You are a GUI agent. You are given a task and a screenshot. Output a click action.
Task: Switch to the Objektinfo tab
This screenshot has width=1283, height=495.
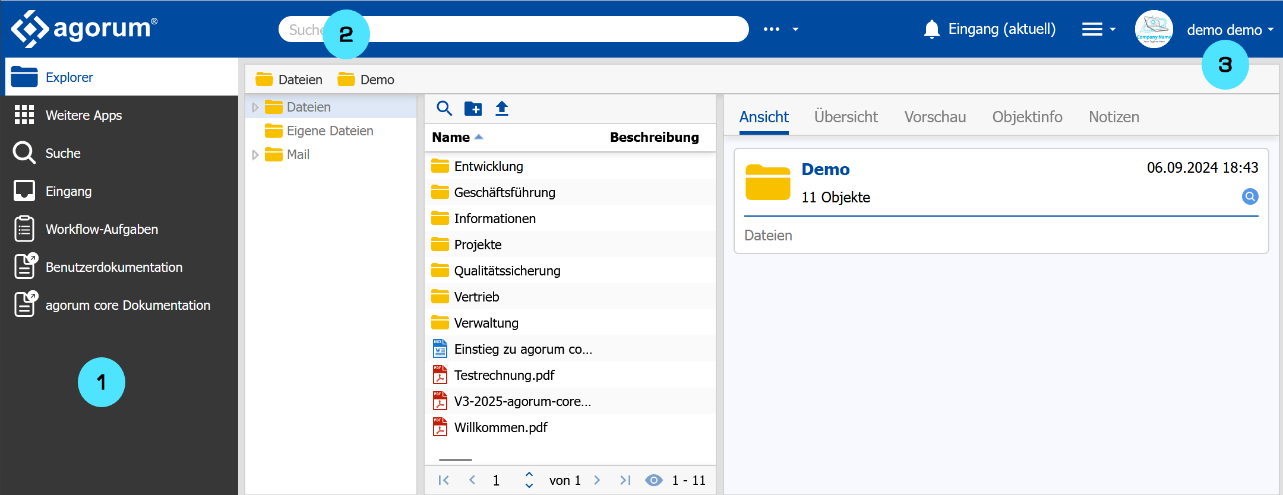pyautogui.click(x=1027, y=117)
